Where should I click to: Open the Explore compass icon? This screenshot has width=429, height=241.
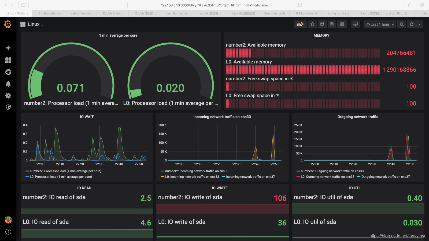[8, 72]
